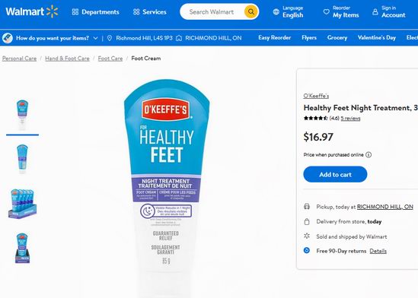
Task: Click the Free 90-Day returns icon
Action: pyautogui.click(x=307, y=250)
